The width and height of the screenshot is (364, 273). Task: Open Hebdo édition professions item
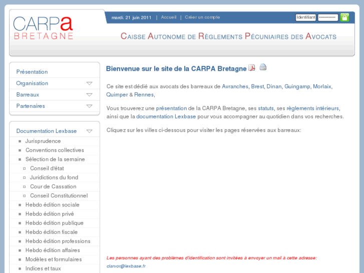tap(58, 241)
